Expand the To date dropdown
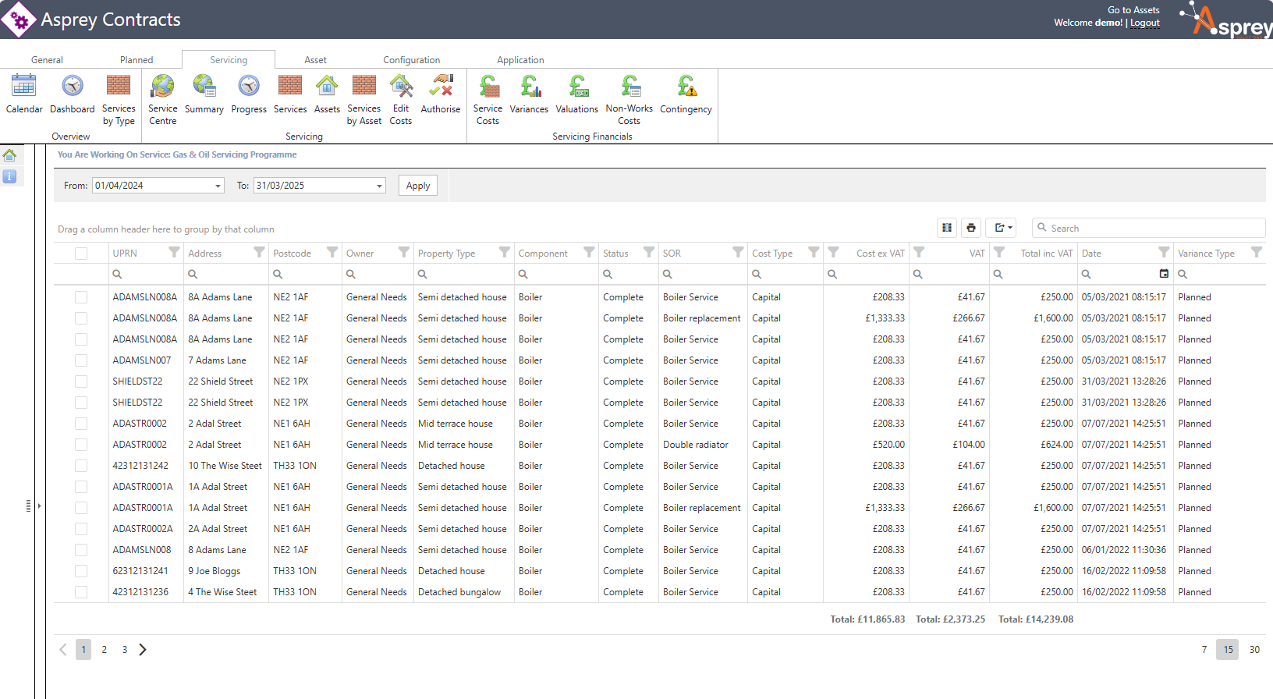Image resolution: width=1273 pixels, height=699 pixels. pos(379,186)
